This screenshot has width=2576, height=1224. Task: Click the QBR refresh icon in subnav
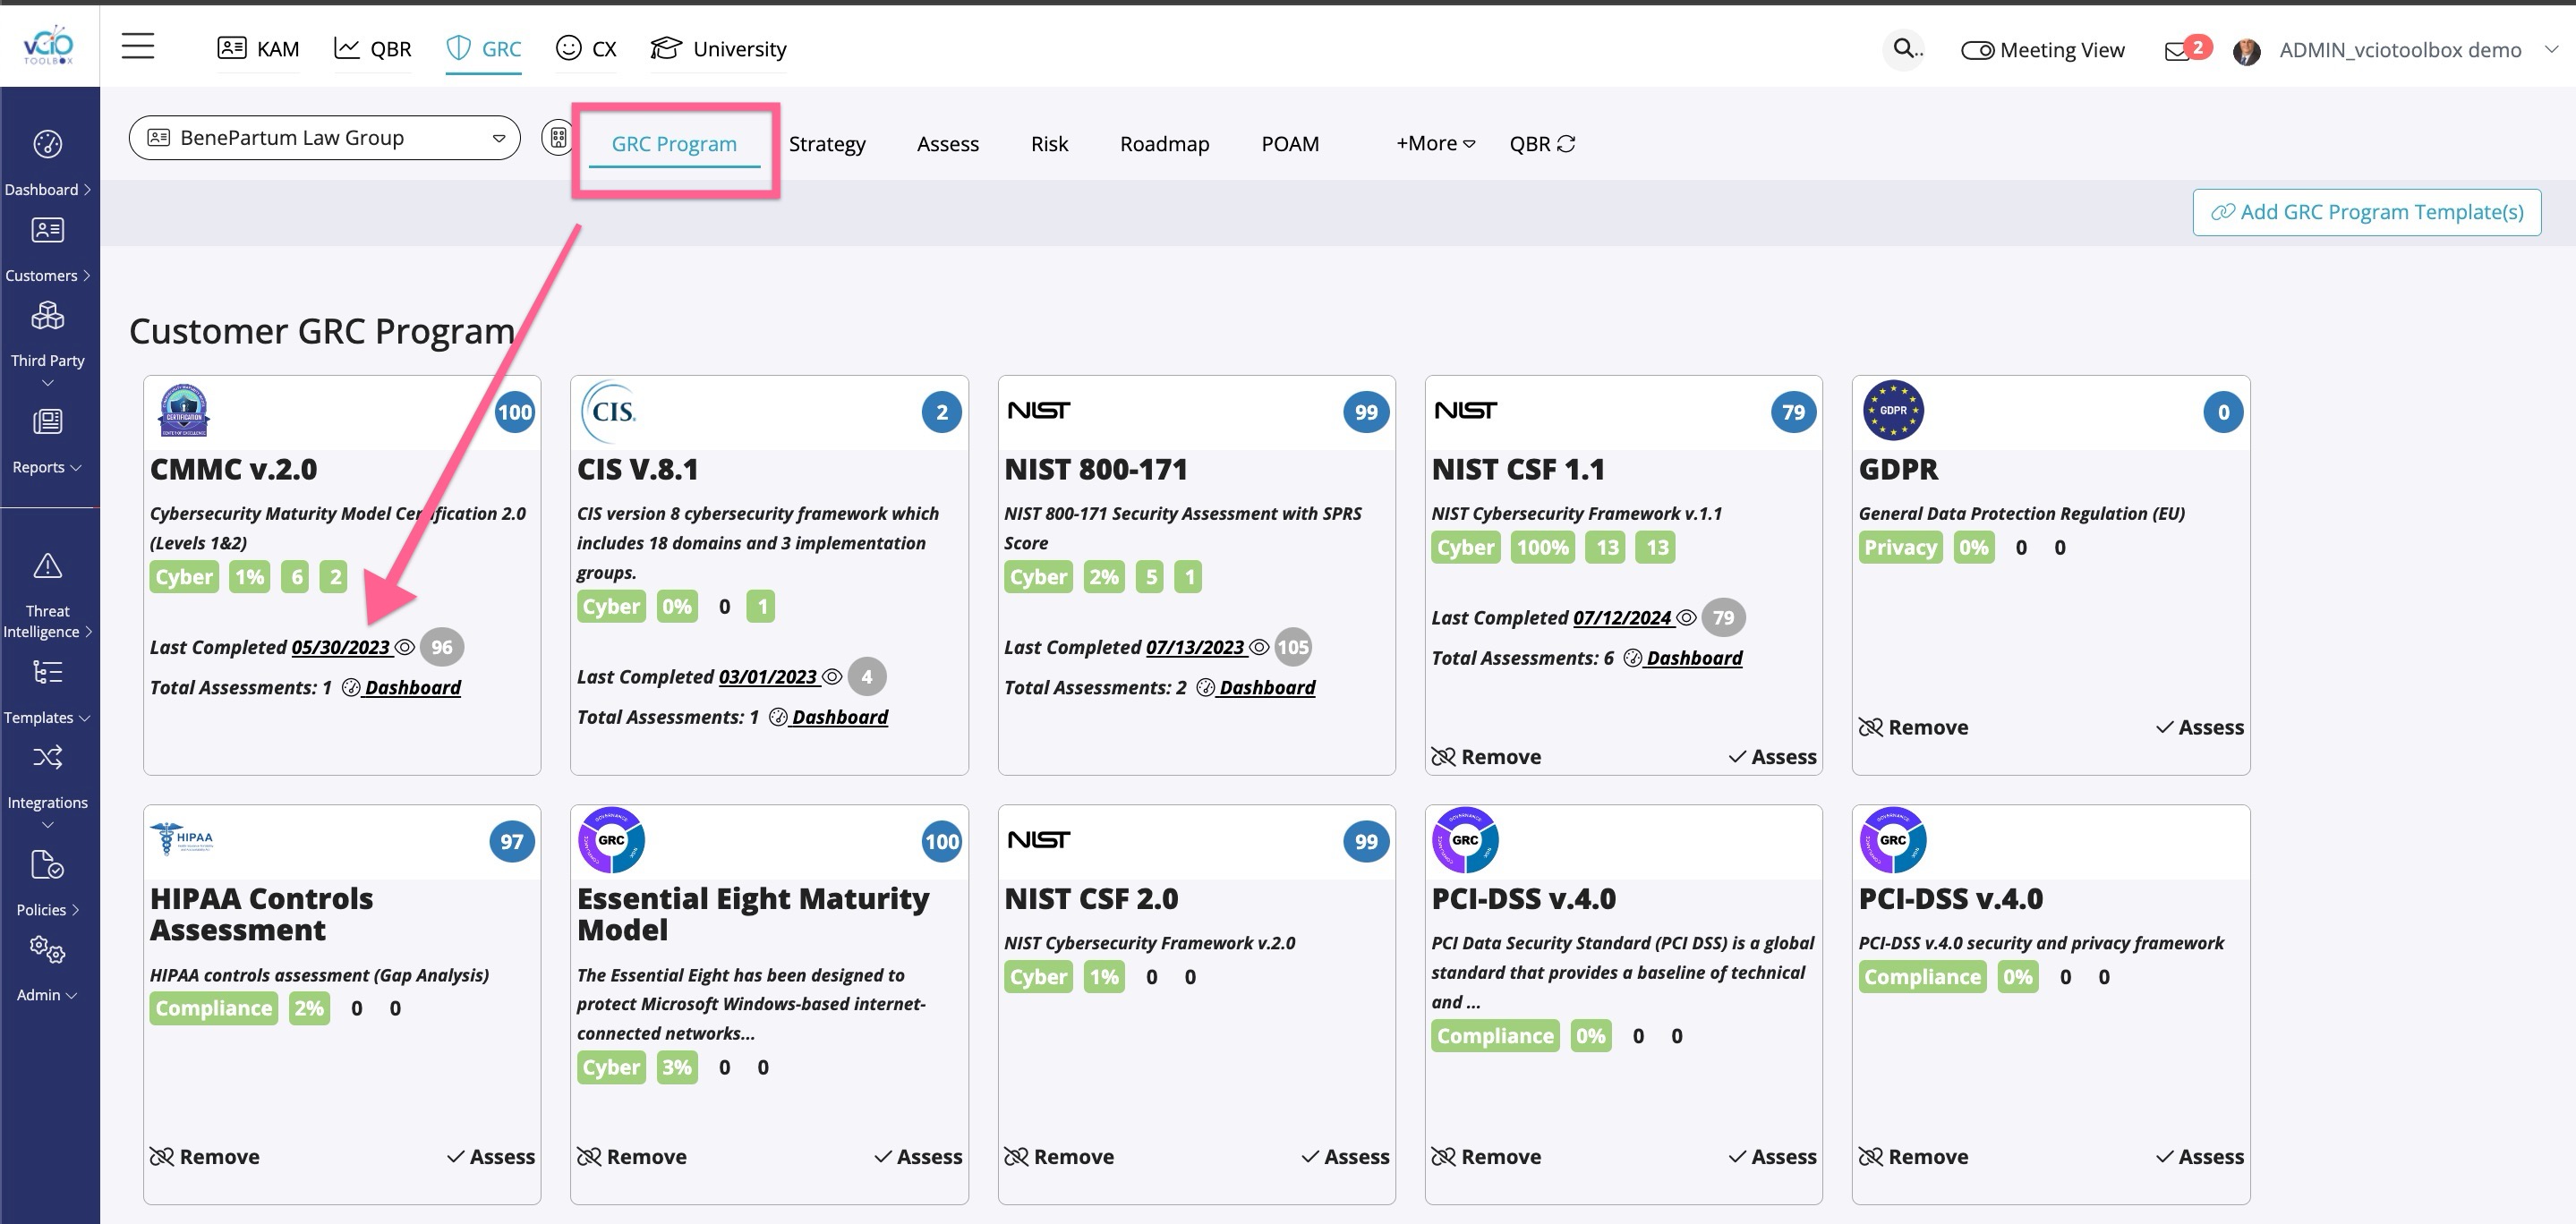1566,144
